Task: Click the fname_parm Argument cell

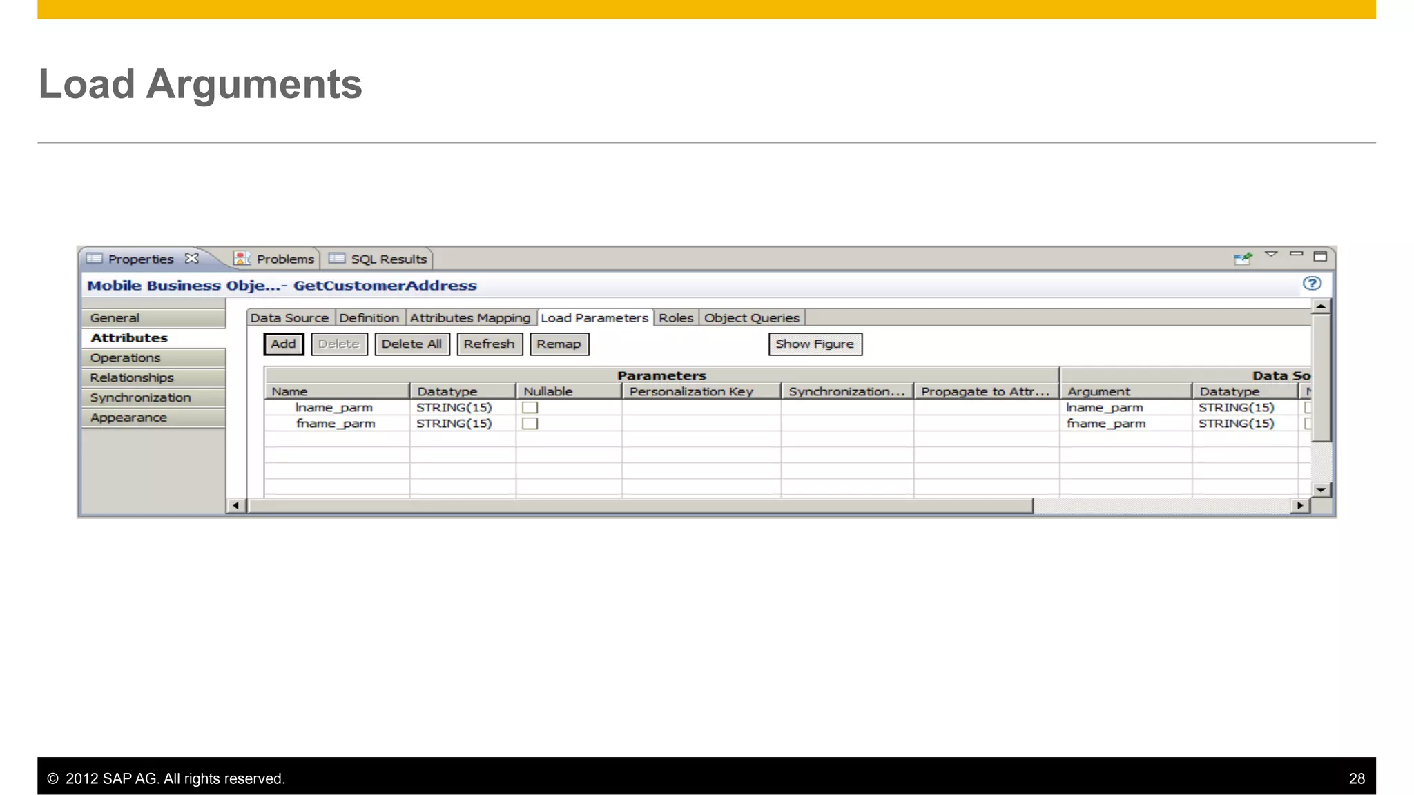Action: (1125, 424)
